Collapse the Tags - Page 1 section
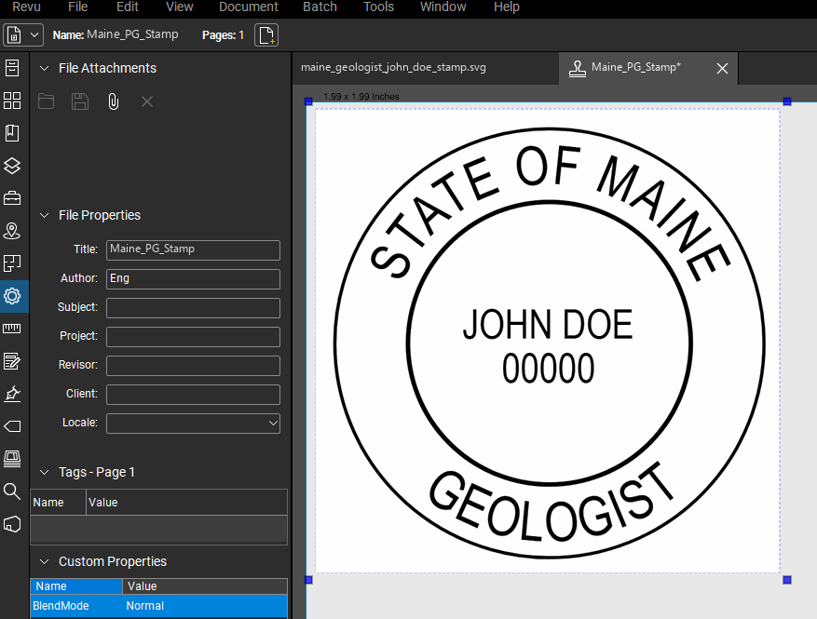Viewport: 817px width, 619px height. 45,472
